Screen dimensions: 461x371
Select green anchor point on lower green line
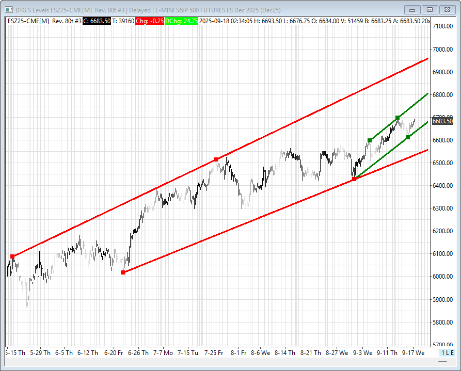[x=408, y=137]
